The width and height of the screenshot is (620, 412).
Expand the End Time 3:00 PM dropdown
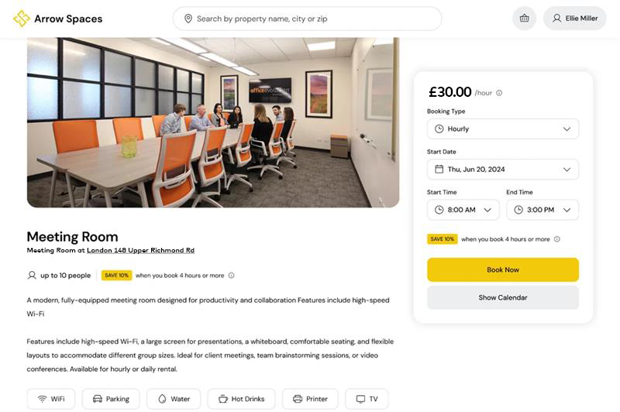click(x=542, y=210)
